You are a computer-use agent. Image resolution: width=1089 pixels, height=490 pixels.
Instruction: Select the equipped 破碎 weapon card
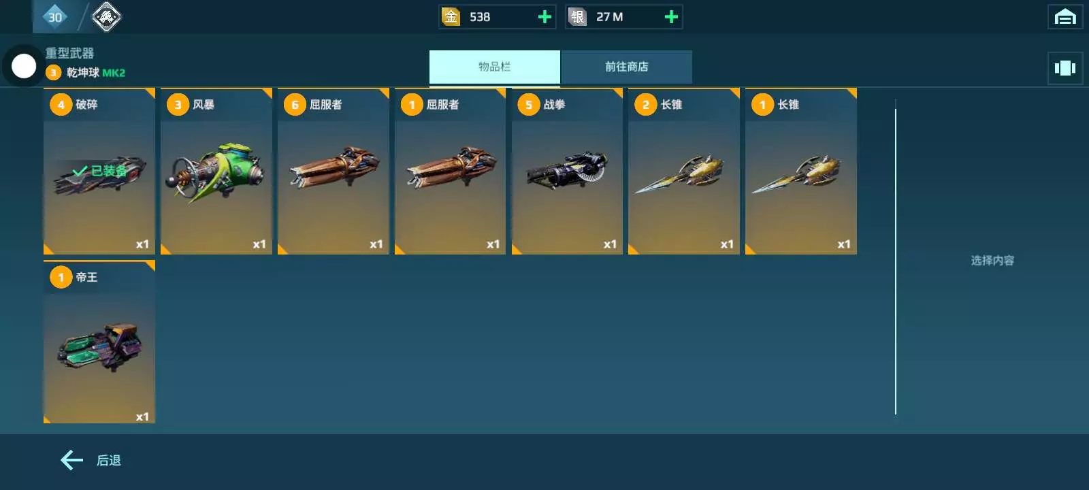[x=99, y=171]
